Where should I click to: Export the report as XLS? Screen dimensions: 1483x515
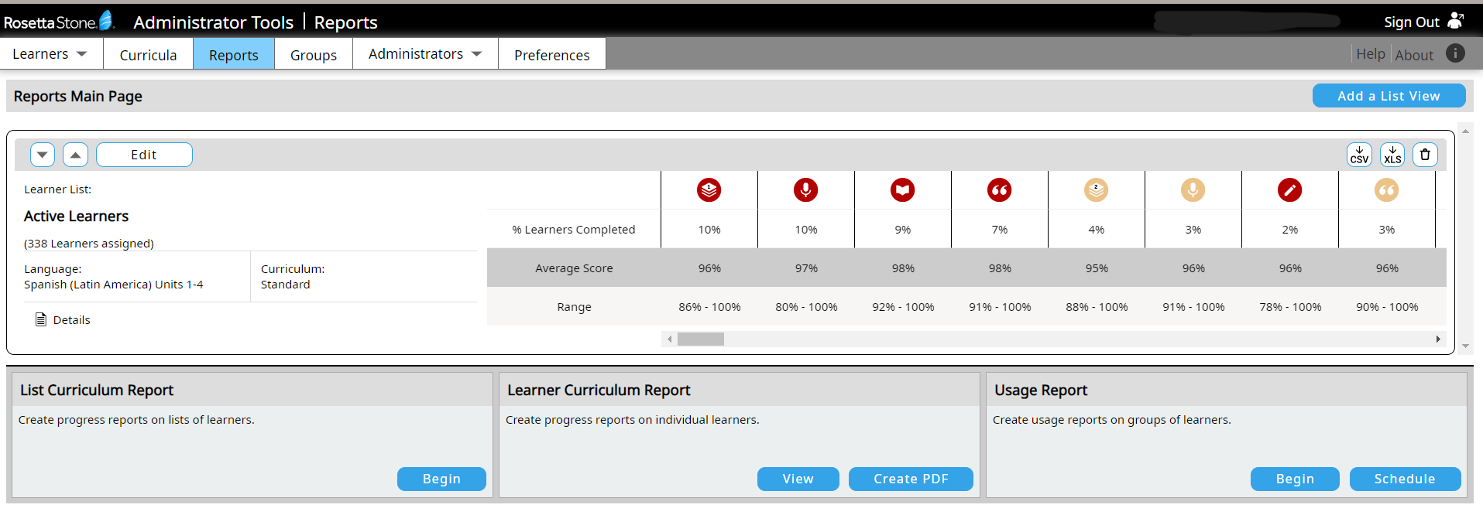(1392, 155)
